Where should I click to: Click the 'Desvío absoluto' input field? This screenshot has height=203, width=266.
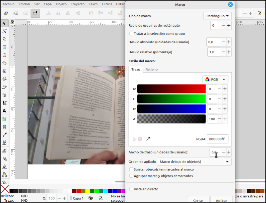pyautogui.click(x=214, y=42)
